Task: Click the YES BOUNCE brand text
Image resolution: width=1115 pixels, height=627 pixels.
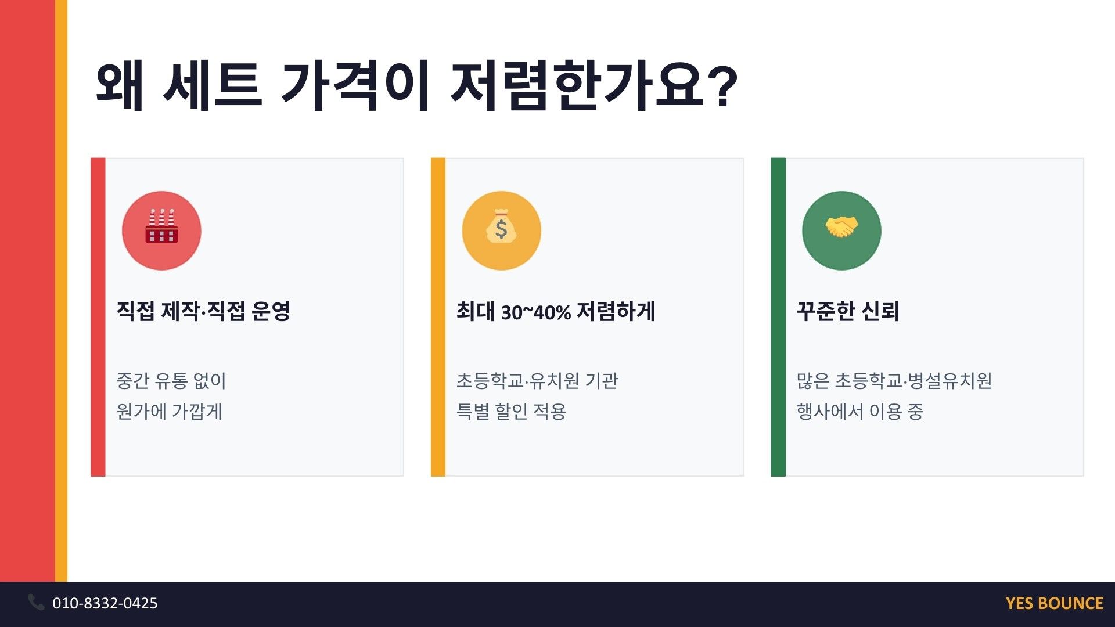Action: (1054, 603)
